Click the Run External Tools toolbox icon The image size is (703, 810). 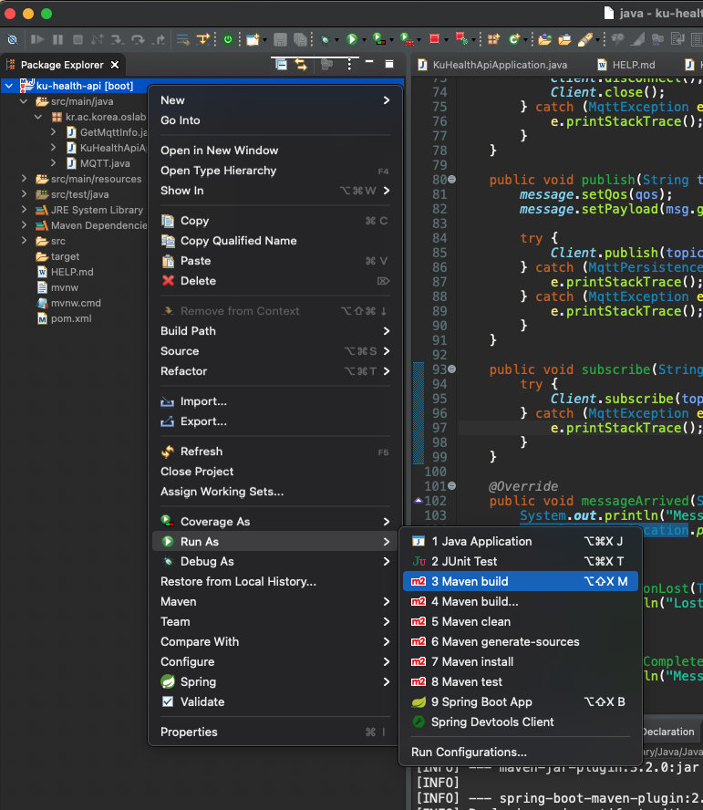407,39
